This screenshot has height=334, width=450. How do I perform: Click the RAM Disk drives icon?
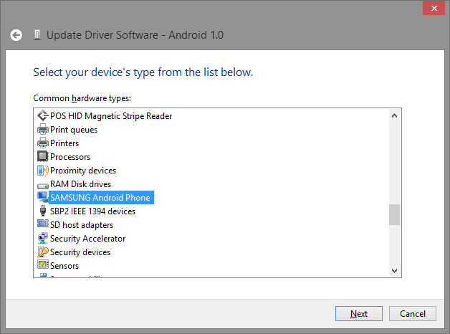pyautogui.click(x=42, y=184)
